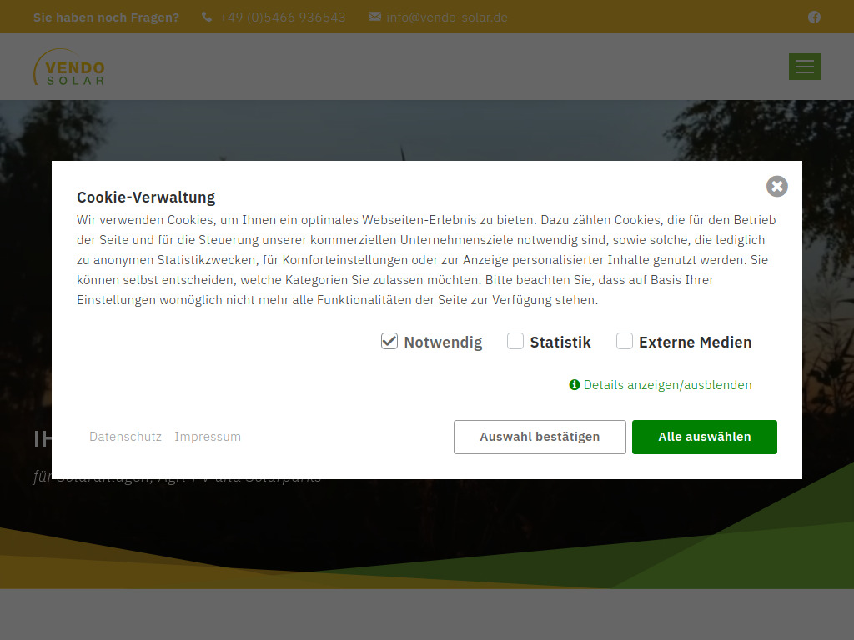The image size is (854, 640).
Task: Close the Cookie-Verwaltung dialog
Action: (776, 186)
